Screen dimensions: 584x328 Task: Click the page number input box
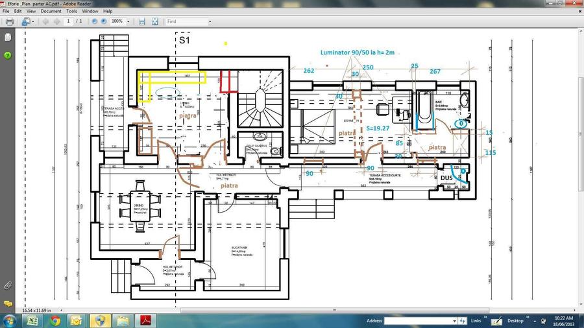click(69, 21)
